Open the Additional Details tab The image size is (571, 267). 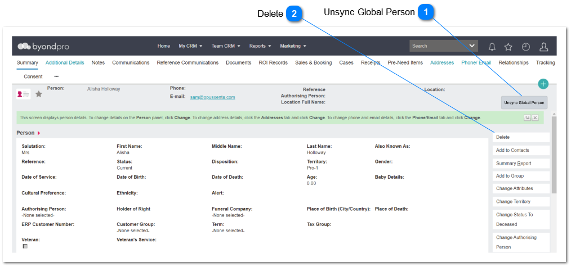[65, 63]
